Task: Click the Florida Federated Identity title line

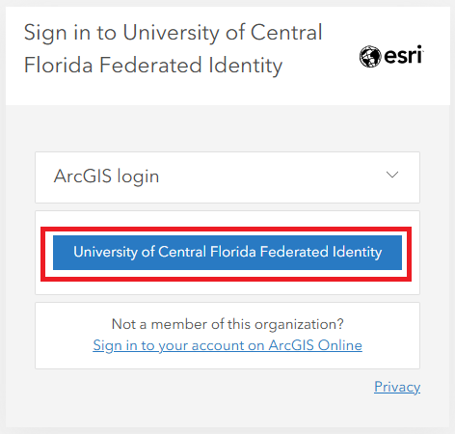Action: pyautogui.click(x=153, y=66)
